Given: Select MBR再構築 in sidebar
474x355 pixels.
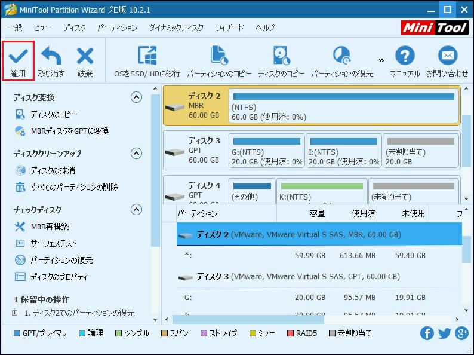Looking at the screenshot, I should 50,227.
